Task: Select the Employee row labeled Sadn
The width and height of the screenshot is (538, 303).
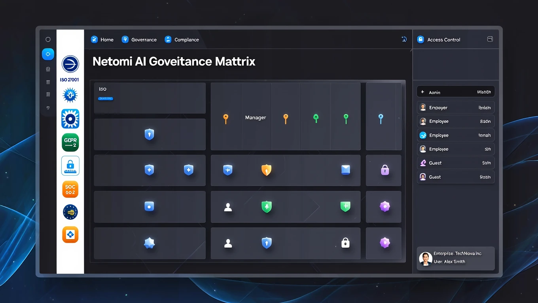Action: [456, 121]
